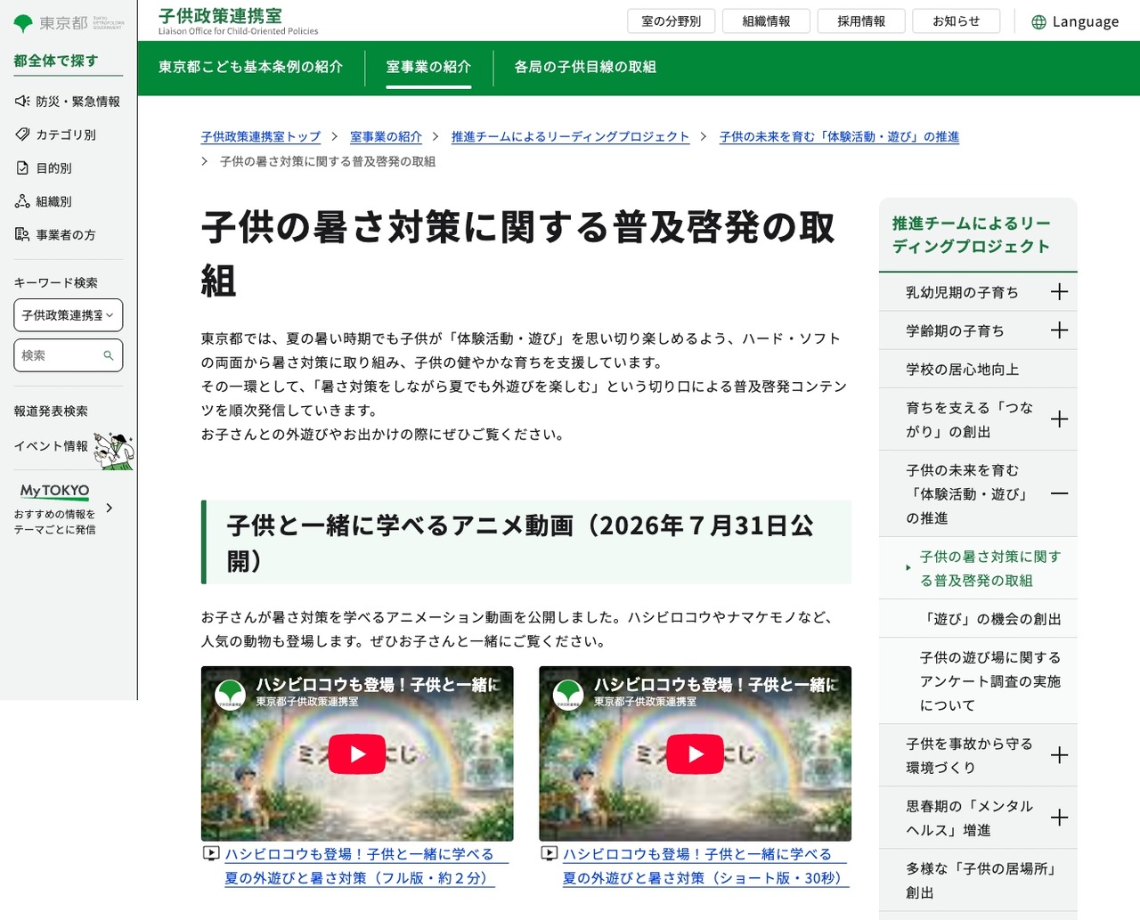Click the tag icon beside カテゴリ別
Viewport: 1140px width, 920px height.
(22, 134)
